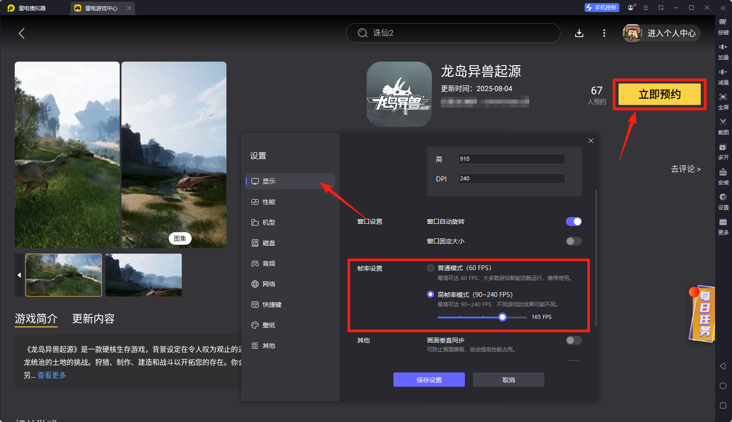
Task: Open the 快捷键 settings category
Action: 290,305
